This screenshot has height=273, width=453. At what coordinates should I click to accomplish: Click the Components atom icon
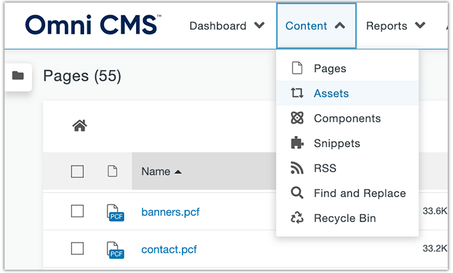(297, 118)
